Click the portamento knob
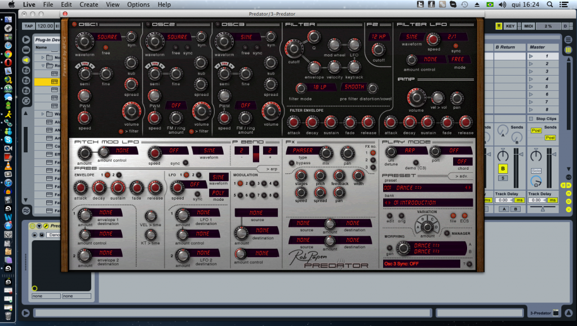Viewport: 577px width, 326px height. pos(435,151)
